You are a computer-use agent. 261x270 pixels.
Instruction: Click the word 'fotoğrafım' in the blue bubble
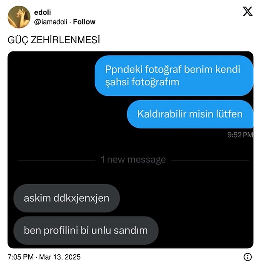pyautogui.click(x=155, y=82)
